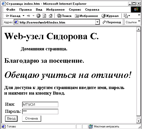
Task: Click the Mail toolbar icon
Action: pos(125,16)
